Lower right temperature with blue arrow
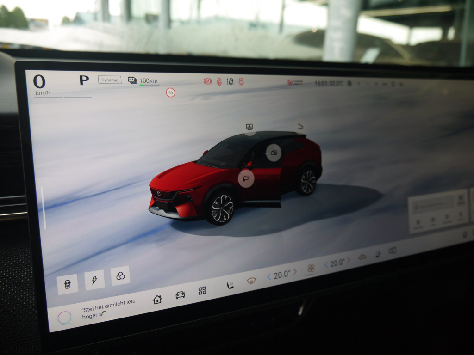 (x=326, y=265)
